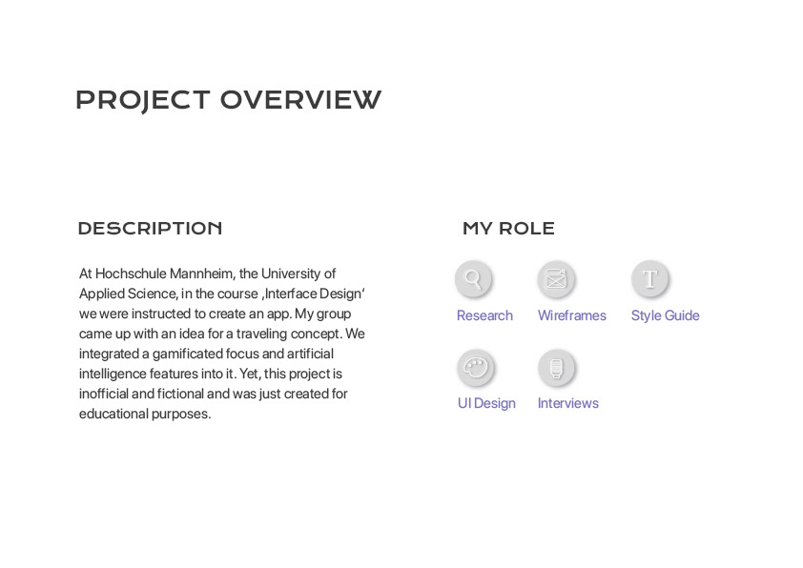Select the Wireframes envelope icon

556,279
